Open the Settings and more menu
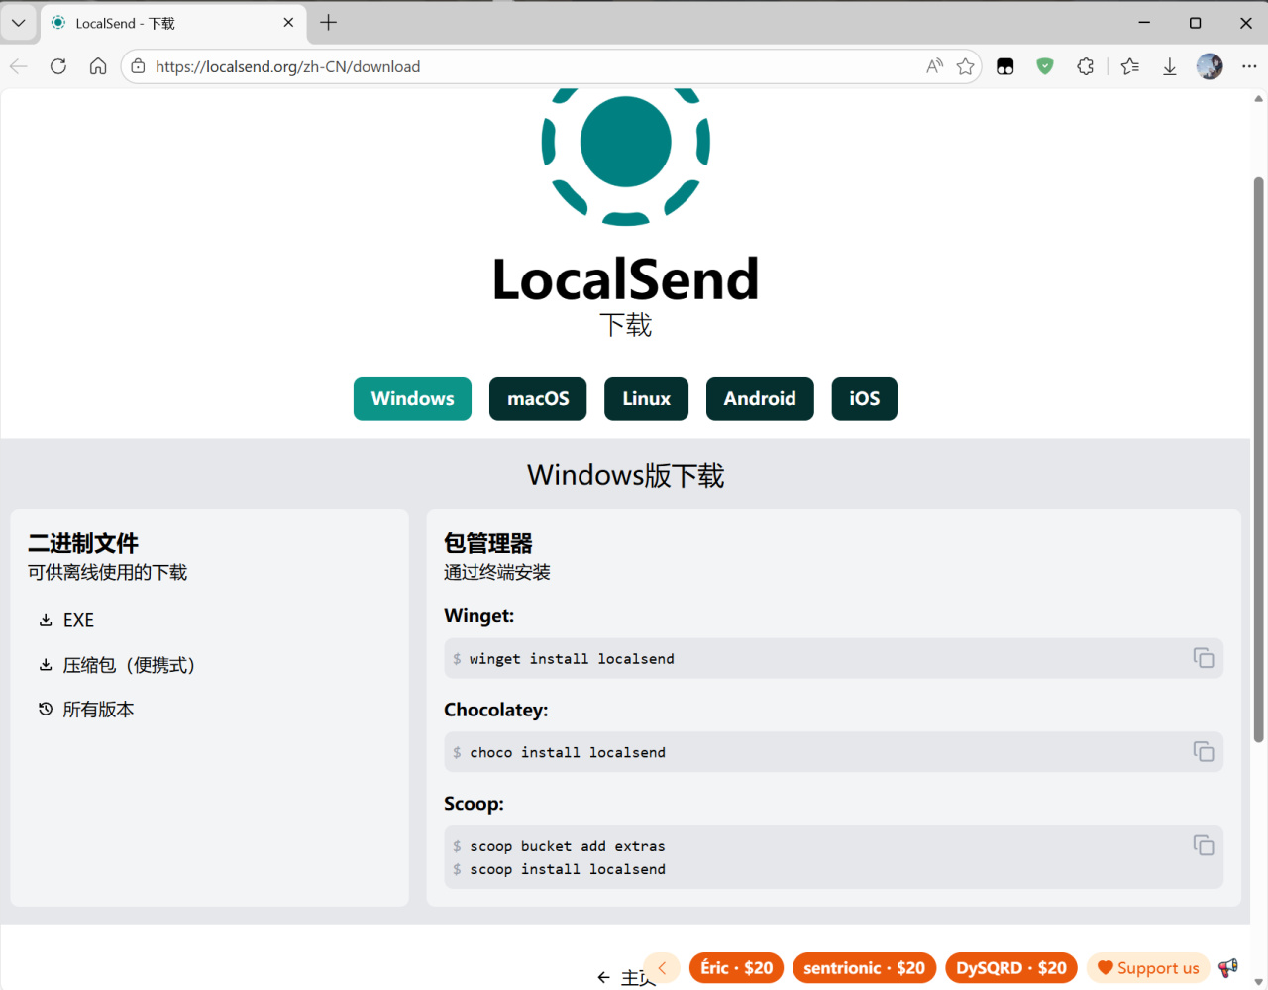Viewport: 1268px width, 990px height. point(1249,66)
